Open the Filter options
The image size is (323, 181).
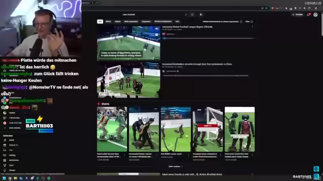[249, 22]
